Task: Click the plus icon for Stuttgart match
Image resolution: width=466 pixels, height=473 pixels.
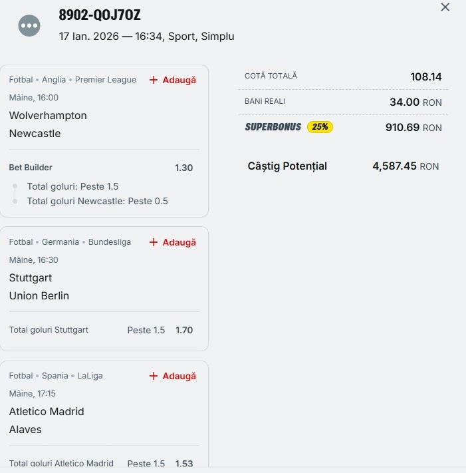Action: coord(154,242)
